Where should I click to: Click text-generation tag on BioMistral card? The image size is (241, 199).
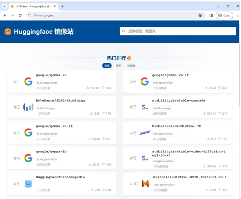click(163, 134)
